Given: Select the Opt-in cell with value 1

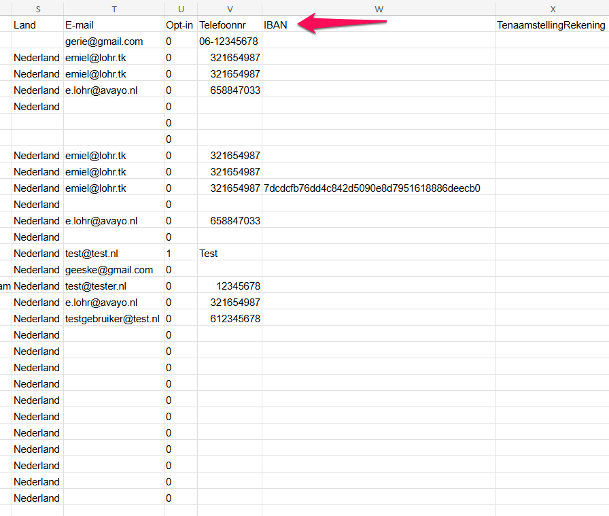Looking at the screenshot, I should (x=181, y=254).
